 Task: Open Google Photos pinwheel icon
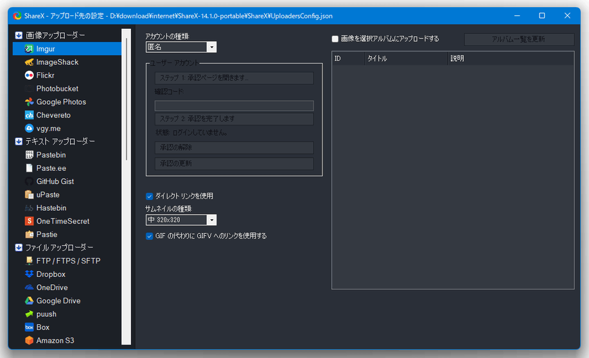pyautogui.click(x=29, y=102)
